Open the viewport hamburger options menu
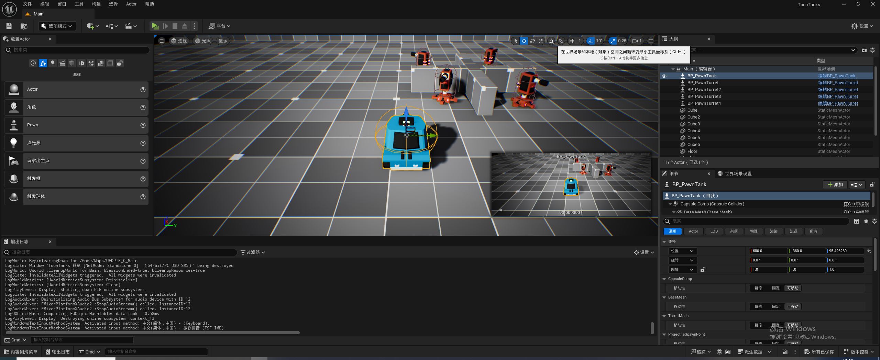The width and height of the screenshot is (880, 360). coord(162,41)
